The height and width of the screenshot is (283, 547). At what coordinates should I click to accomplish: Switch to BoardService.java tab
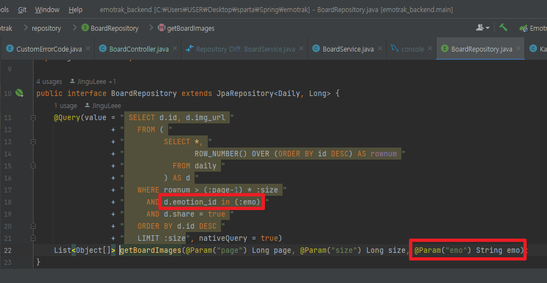[x=348, y=49]
